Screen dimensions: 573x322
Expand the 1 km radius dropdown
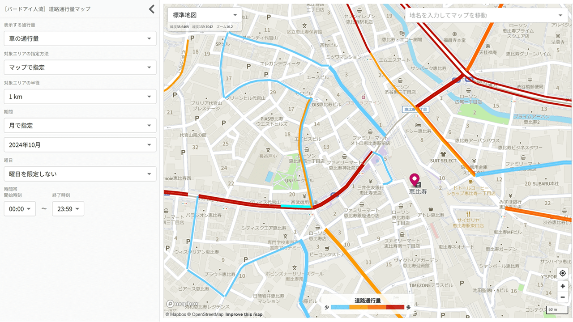point(80,97)
